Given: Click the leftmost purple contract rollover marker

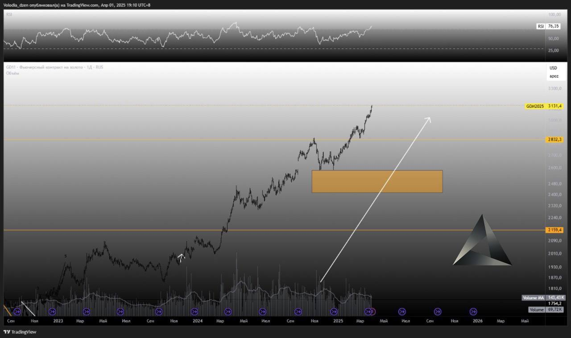Looking at the screenshot, I should coord(17,312).
